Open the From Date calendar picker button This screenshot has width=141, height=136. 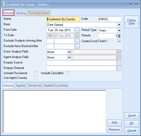pyautogui.click(x=77, y=30)
